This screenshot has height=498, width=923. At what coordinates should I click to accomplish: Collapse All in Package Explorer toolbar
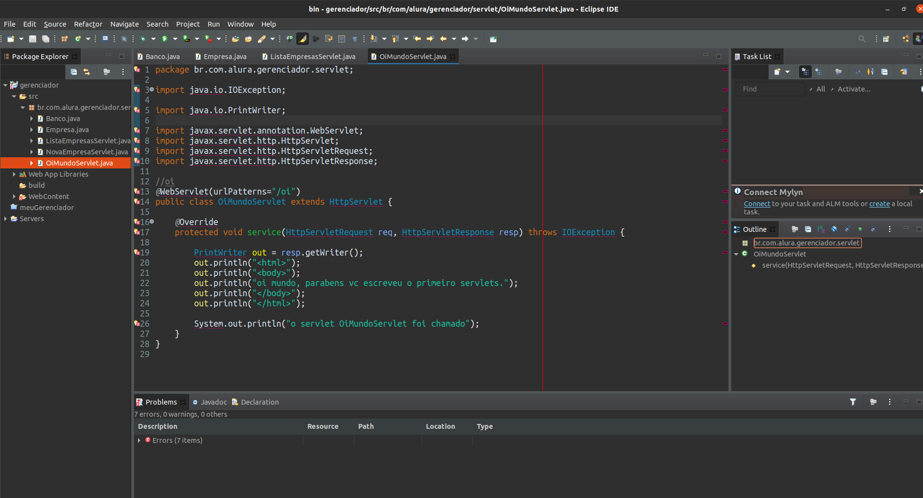(74, 72)
